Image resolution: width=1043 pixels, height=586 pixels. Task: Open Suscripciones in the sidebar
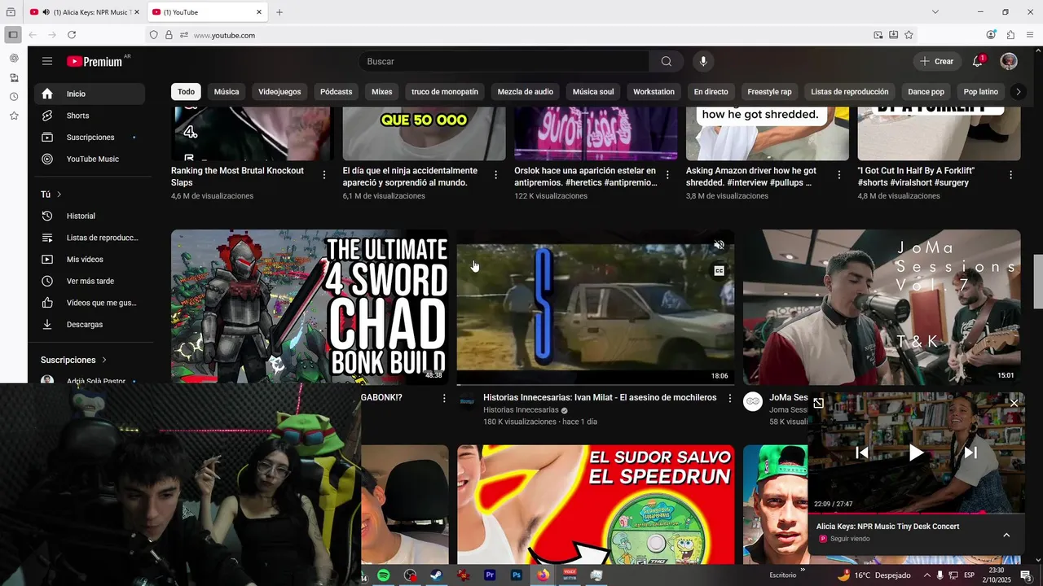90,138
